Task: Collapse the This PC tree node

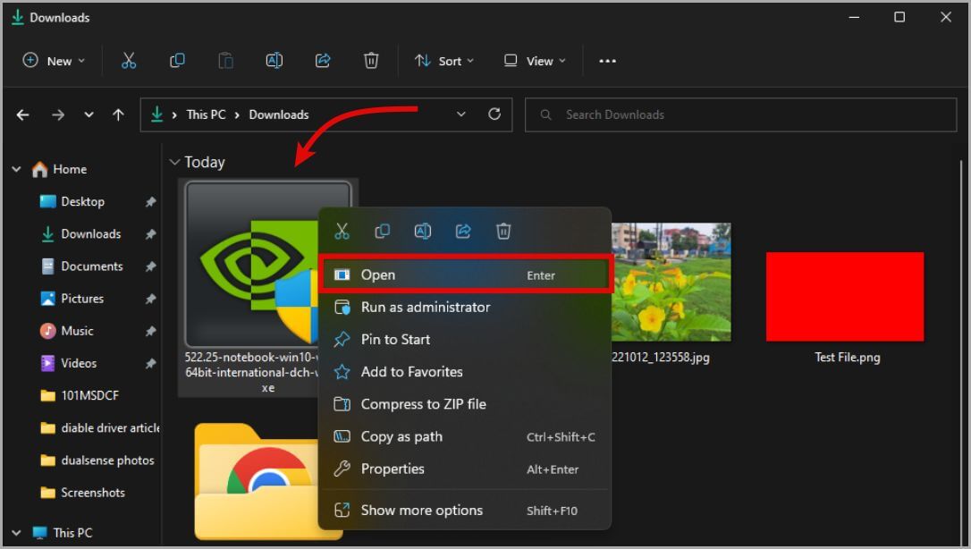Action: coord(16,532)
